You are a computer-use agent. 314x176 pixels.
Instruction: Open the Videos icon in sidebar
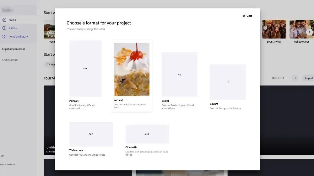(x=4, y=28)
